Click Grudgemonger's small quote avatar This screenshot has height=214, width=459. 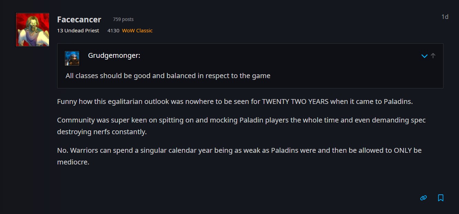click(72, 58)
